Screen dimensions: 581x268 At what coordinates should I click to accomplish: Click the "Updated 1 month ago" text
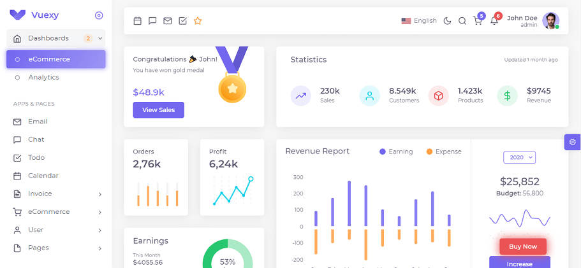531,60
